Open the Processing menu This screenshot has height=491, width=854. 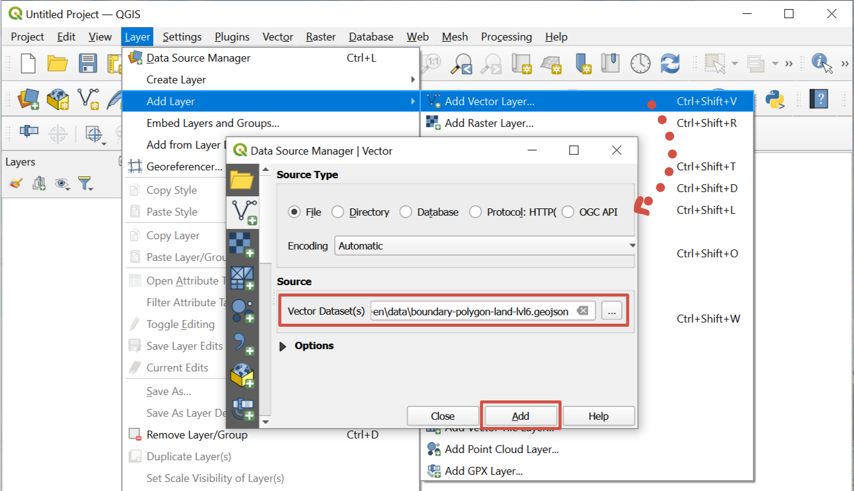pos(506,37)
